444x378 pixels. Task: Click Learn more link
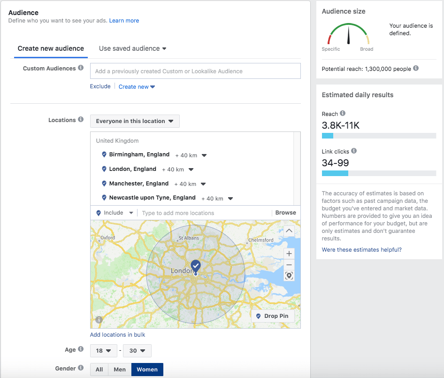[x=124, y=20]
